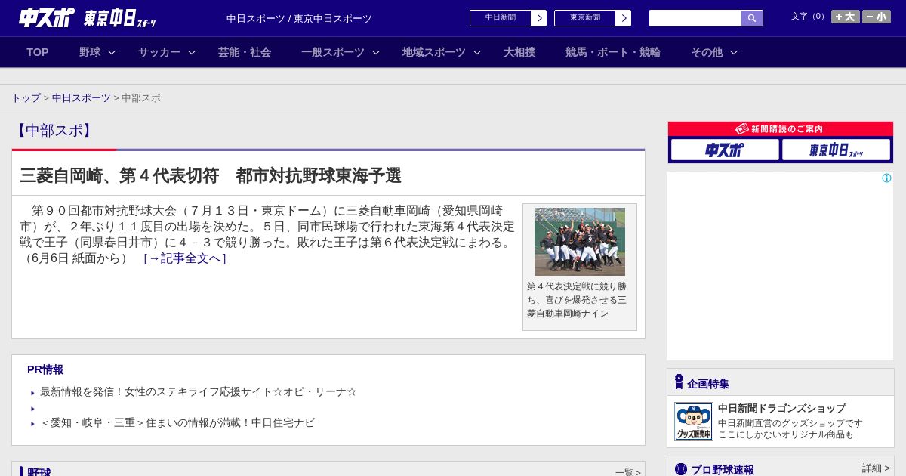Open the その他 menu
906x476 pixels.
coord(707,52)
